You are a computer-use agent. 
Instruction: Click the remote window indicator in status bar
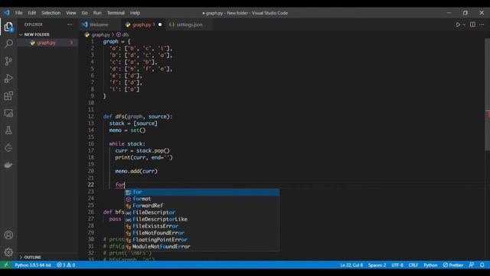[x=6, y=265]
